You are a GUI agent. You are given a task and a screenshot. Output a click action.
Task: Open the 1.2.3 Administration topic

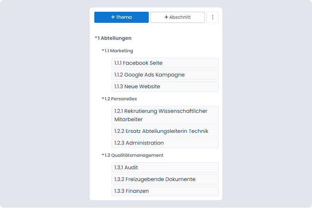(165, 143)
